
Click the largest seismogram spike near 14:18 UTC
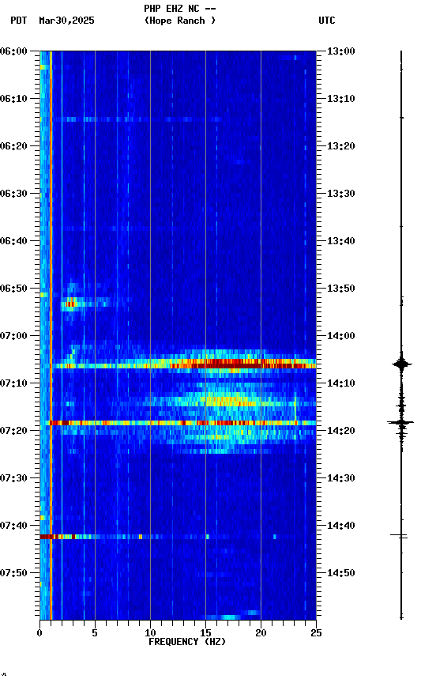pyautogui.click(x=400, y=422)
